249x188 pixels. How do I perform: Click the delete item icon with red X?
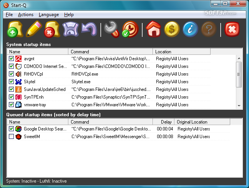click(52, 29)
